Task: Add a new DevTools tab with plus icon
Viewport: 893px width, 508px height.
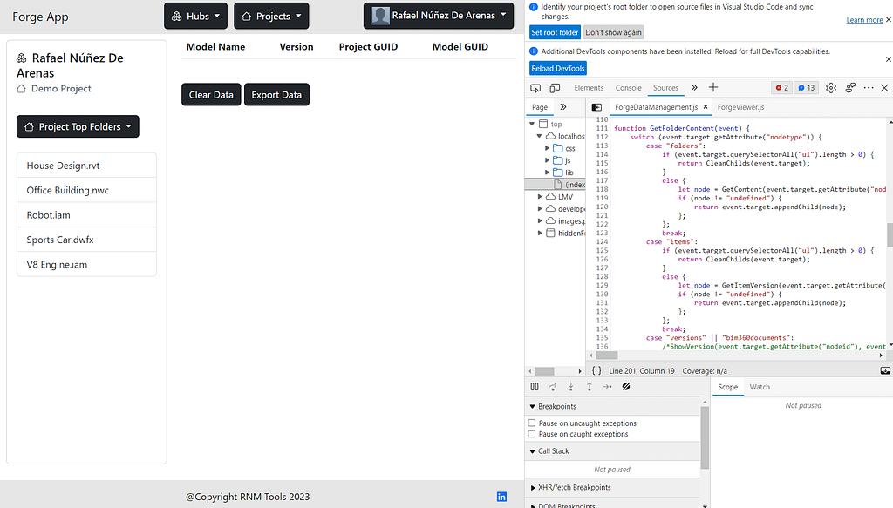Action: (713, 88)
